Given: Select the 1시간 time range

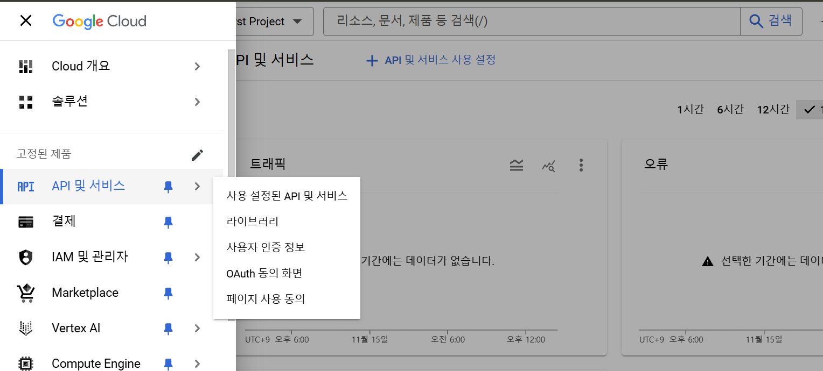Looking at the screenshot, I should (691, 110).
